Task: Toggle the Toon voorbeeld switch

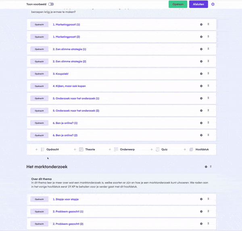Action: (51, 4)
